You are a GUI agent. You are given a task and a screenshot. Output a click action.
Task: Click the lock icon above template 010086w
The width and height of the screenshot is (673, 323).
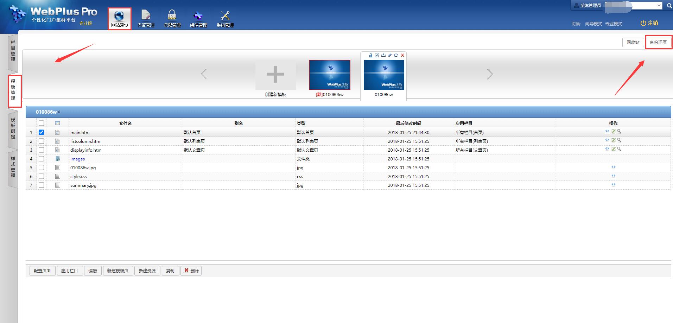coord(370,55)
